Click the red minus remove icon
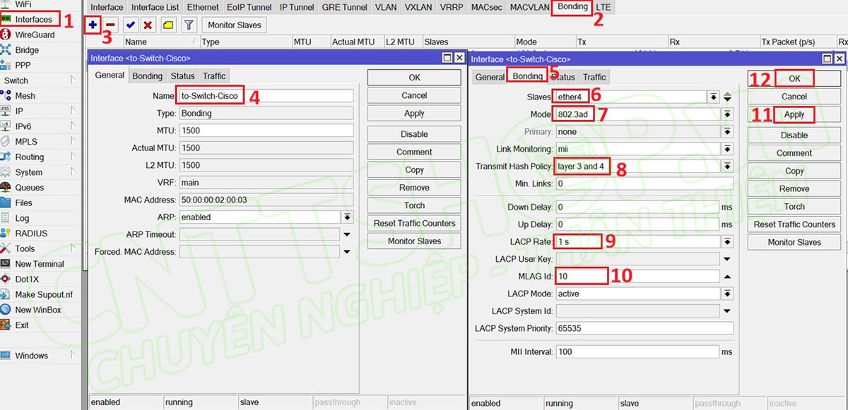Viewport: 848px width, 410px height. (x=110, y=25)
